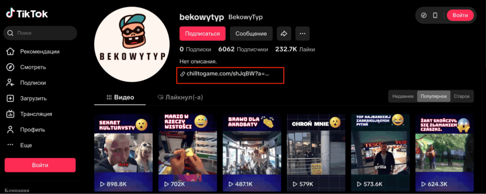Click the red Подписаться button

[202, 34]
